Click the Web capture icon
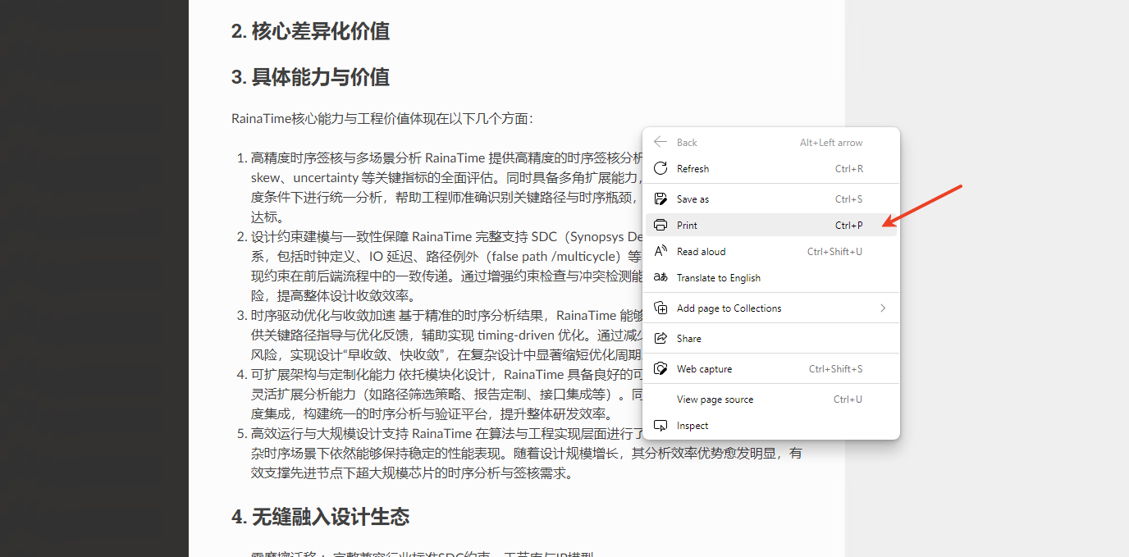The height and width of the screenshot is (557, 1129). click(x=660, y=369)
